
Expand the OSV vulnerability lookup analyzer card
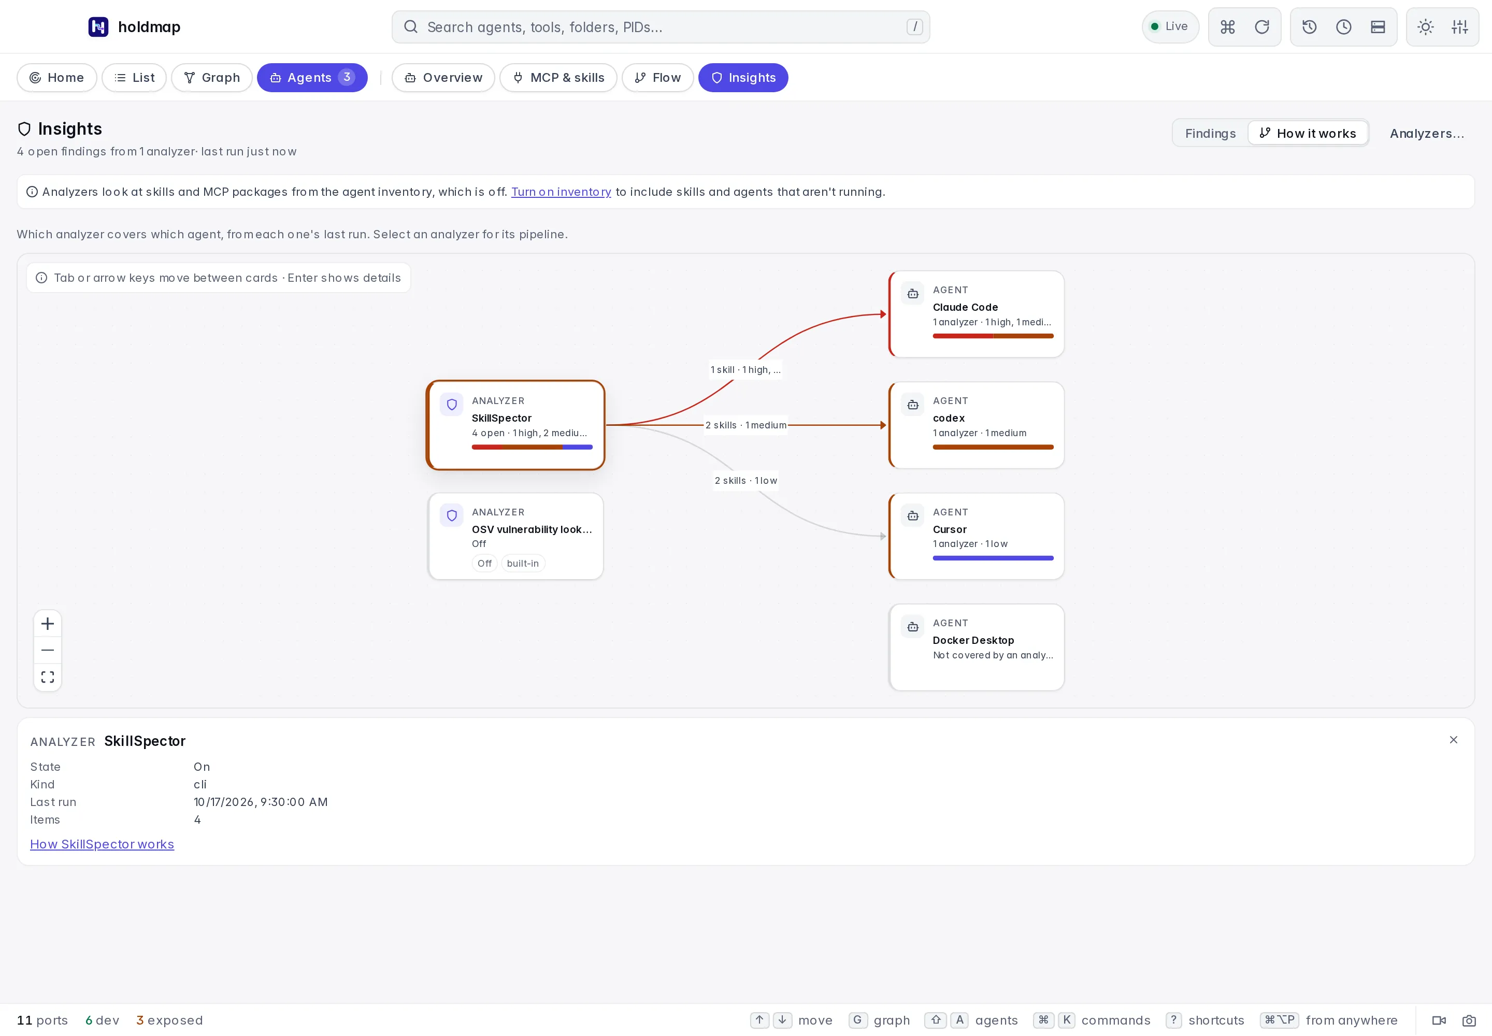point(515,536)
